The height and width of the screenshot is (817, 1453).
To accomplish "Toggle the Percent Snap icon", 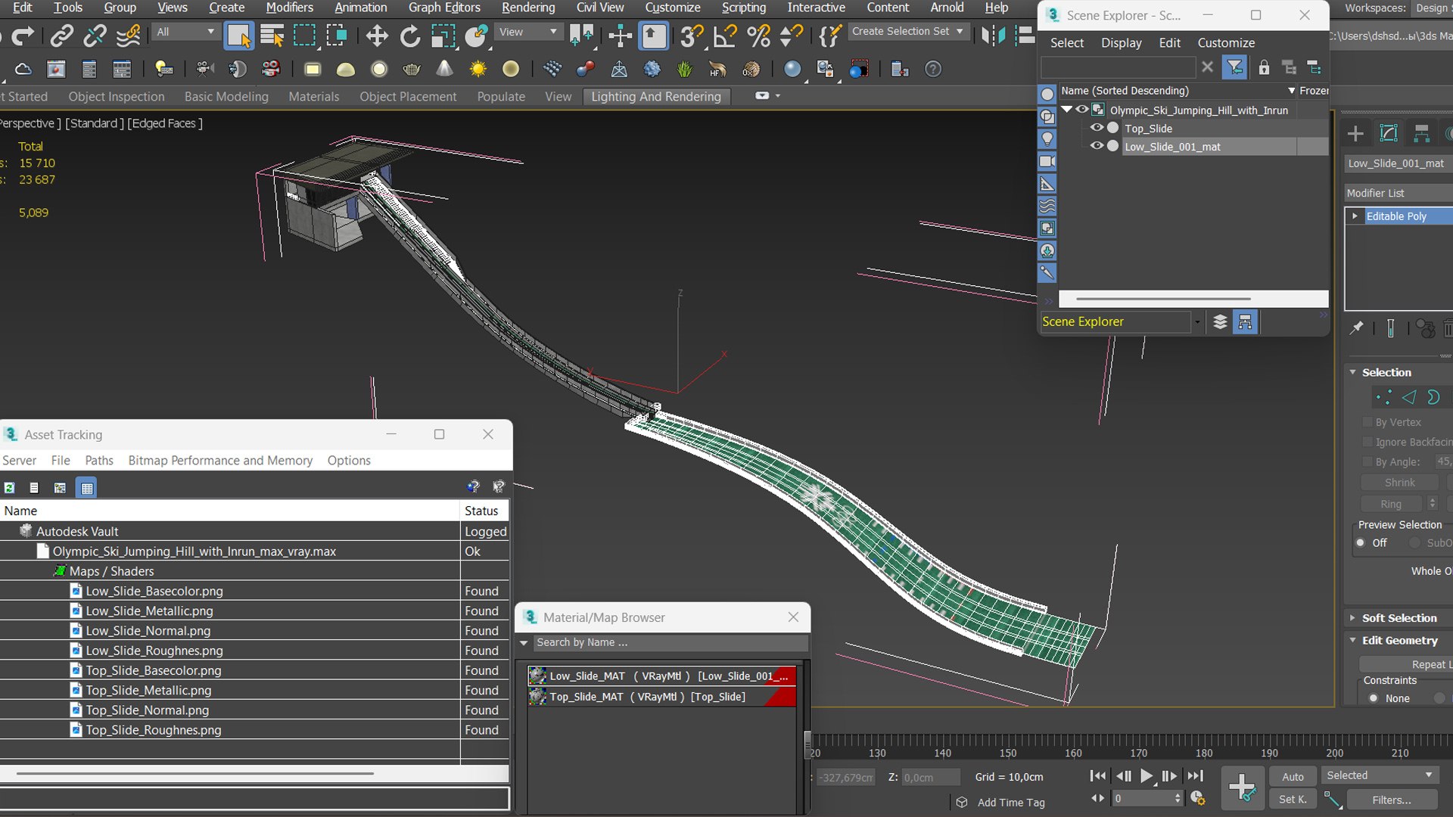I will click(x=758, y=36).
